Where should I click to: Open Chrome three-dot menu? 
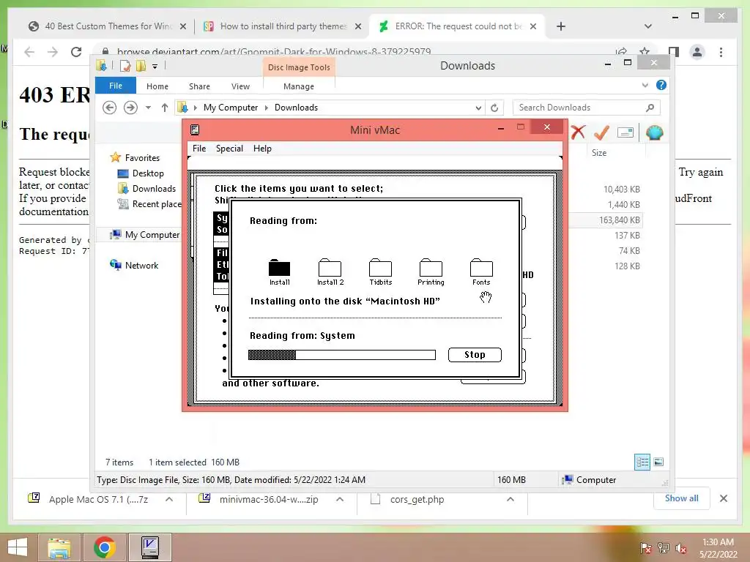721,52
